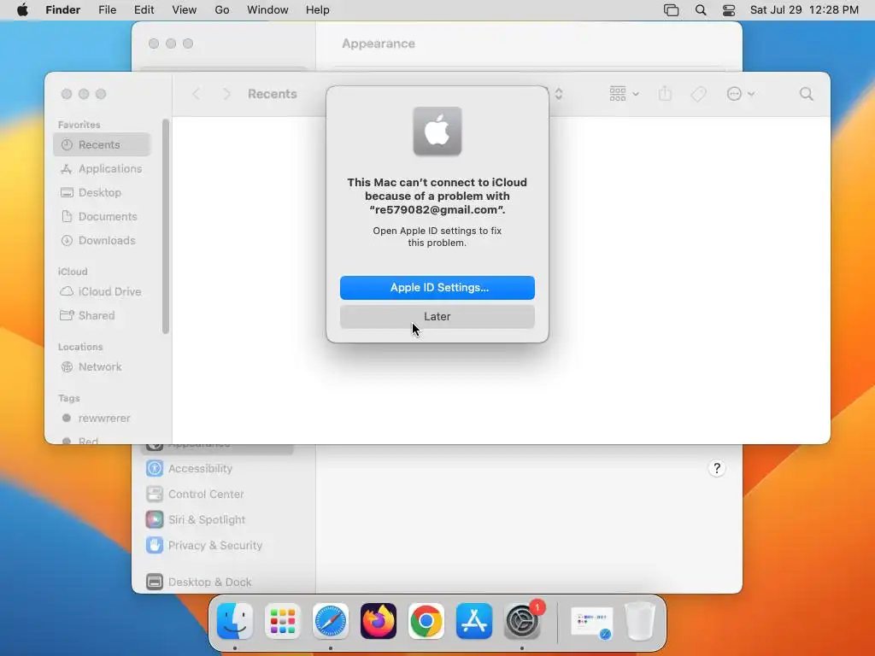Select the rewwrerer tag in the sidebar
875x656 pixels.
[103, 419]
